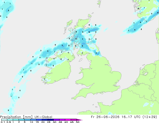Pick the 15–20 mm legend color swatch

pos(39,120)
